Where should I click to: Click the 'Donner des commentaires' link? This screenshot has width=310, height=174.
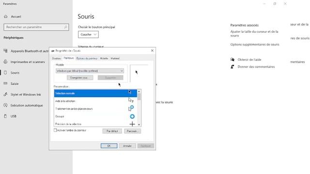coord(256,67)
